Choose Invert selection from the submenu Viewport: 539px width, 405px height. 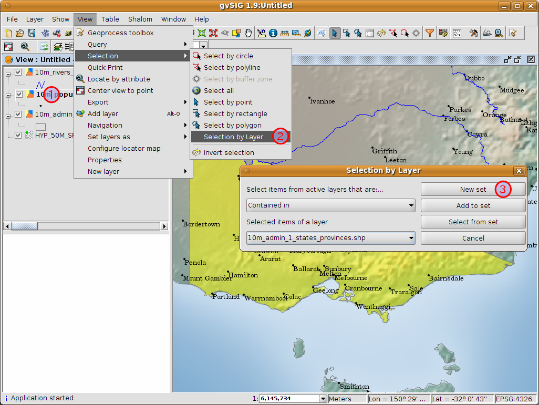tap(241, 153)
